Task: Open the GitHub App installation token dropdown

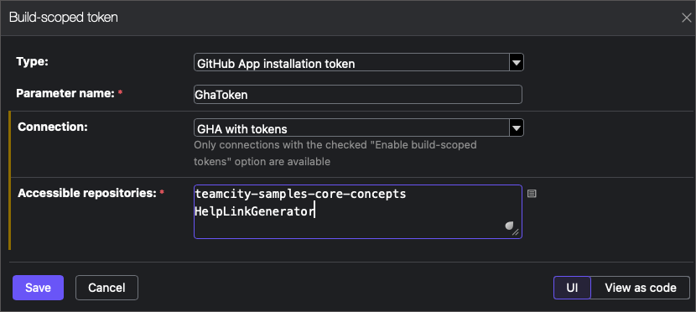Action: click(359, 63)
